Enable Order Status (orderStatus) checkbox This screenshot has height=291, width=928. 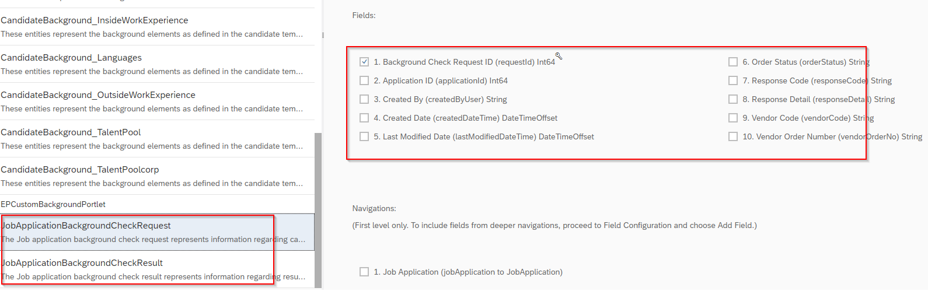pyautogui.click(x=733, y=62)
